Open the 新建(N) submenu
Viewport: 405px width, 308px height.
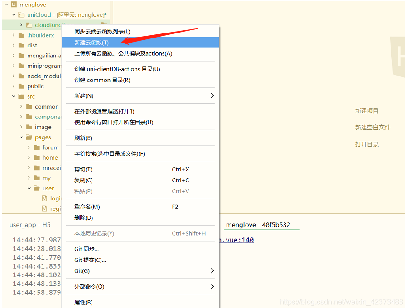coord(140,96)
